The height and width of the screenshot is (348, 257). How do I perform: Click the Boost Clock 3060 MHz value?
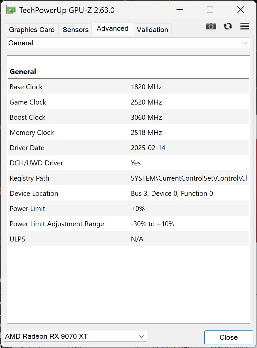coord(146,117)
